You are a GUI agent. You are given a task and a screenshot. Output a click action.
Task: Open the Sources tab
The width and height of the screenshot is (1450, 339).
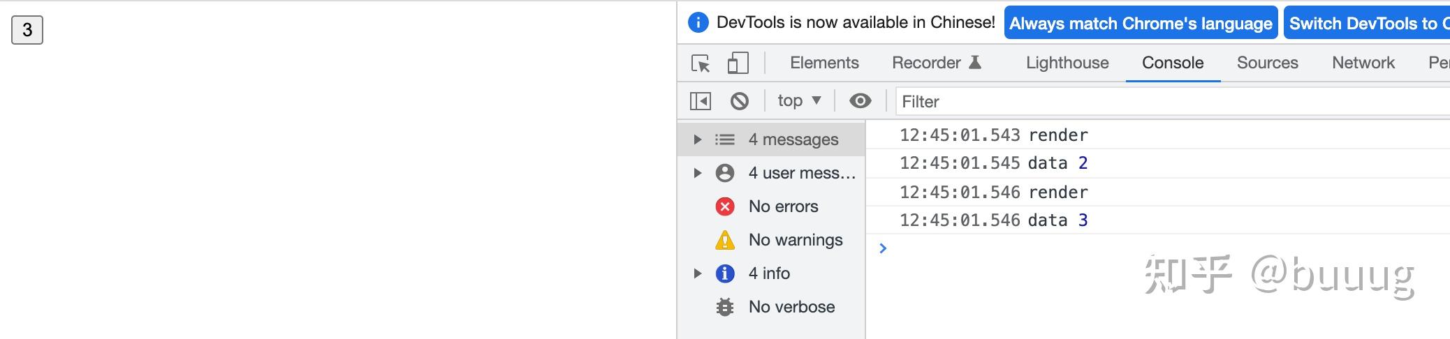(1267, 63)
